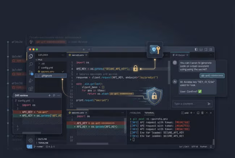
Task: Click the terminal vertical scrollbar
Action: (x=213, y=142)
